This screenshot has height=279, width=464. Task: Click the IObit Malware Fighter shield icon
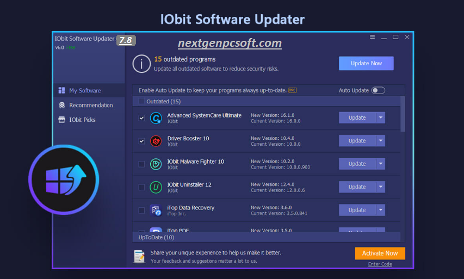156,164
